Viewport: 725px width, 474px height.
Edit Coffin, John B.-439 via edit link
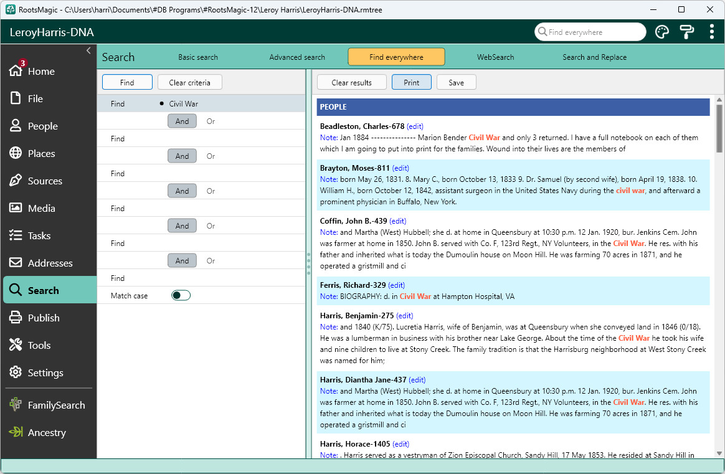click(397, 221)
